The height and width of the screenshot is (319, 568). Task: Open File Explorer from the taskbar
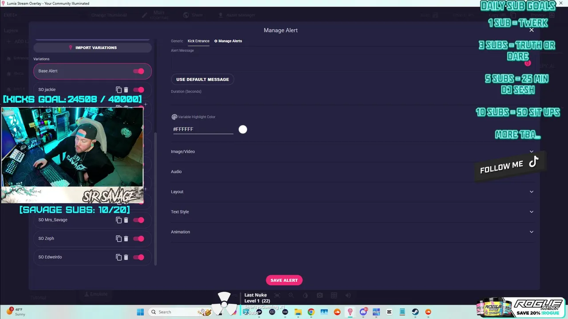(x=298, y=312)
